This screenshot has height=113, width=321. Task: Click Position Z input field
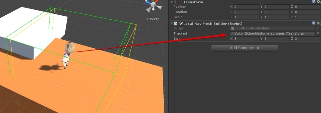pyautogui.click(x=307, y=7)
